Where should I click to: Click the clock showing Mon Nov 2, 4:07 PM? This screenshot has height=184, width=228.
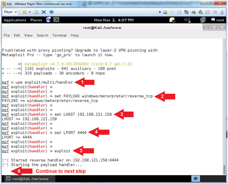coord(114,20)
